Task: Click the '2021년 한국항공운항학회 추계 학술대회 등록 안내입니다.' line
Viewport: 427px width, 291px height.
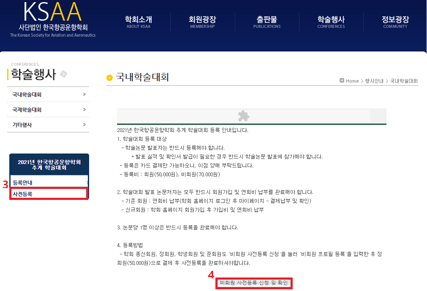Action: (x=183, y=130)
